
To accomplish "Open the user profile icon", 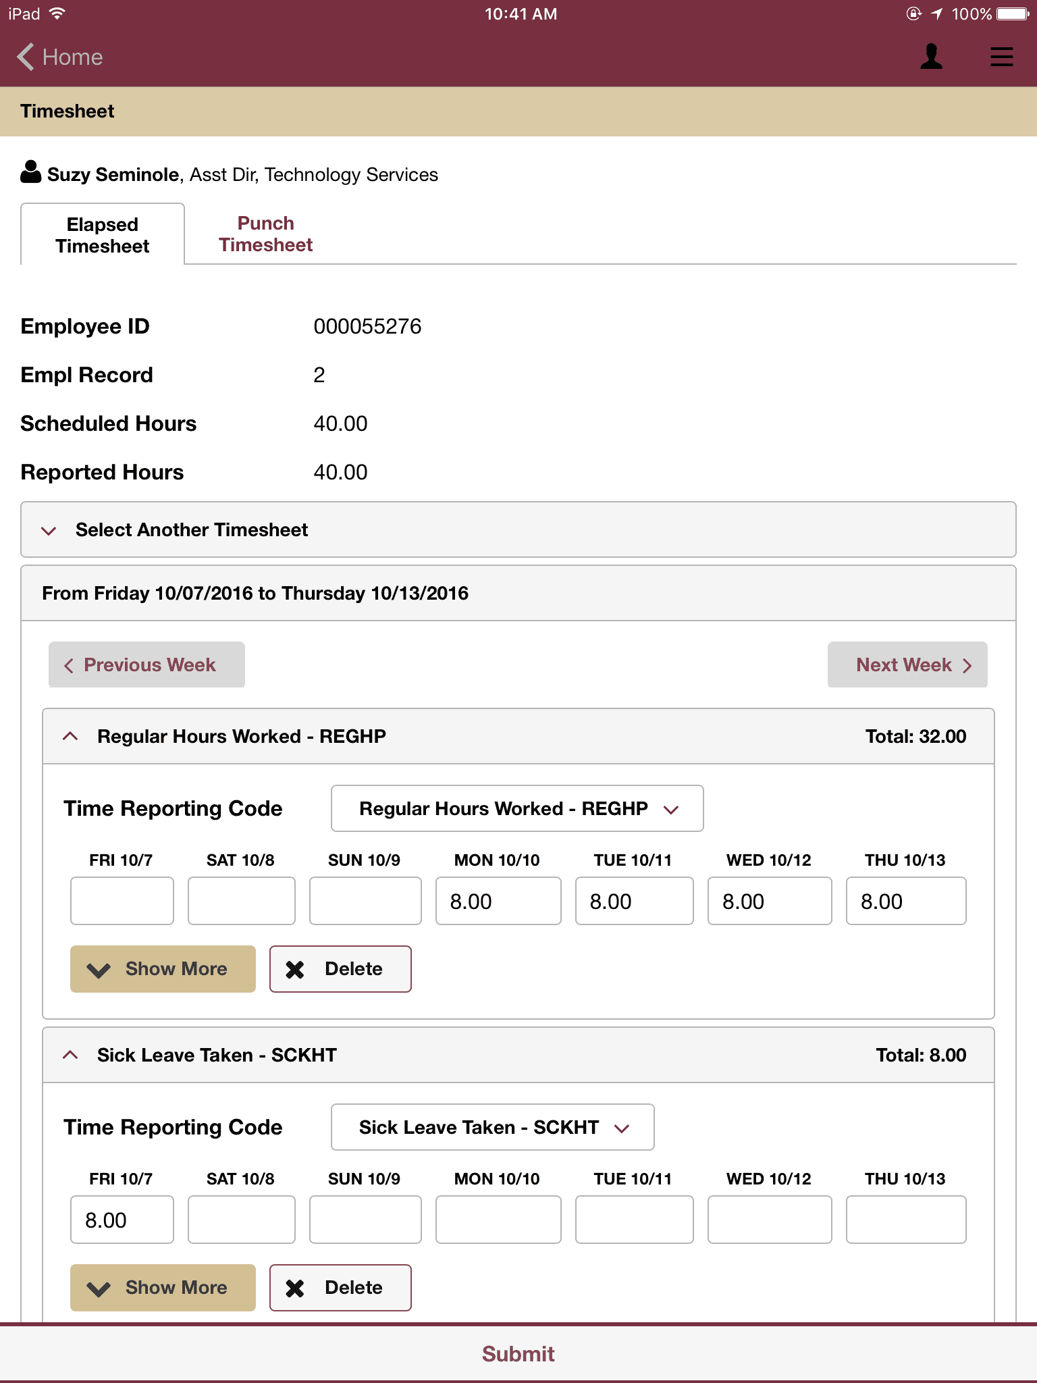I will [x=931, y=57].
